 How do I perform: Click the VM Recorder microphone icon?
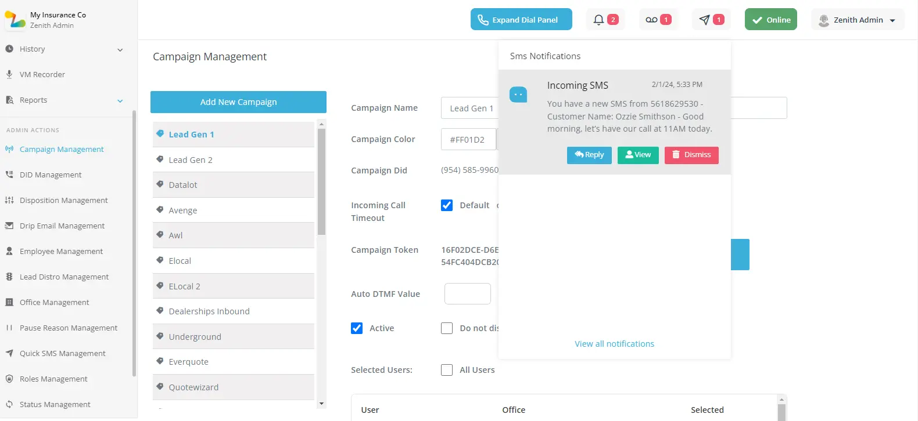pos(9,74)
